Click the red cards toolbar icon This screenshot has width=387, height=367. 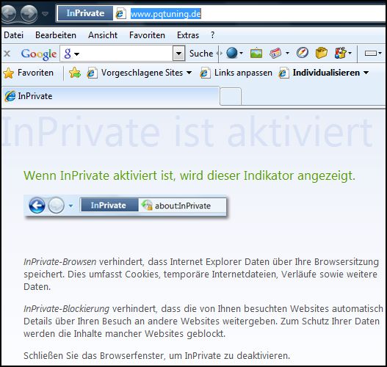[275, 53]
